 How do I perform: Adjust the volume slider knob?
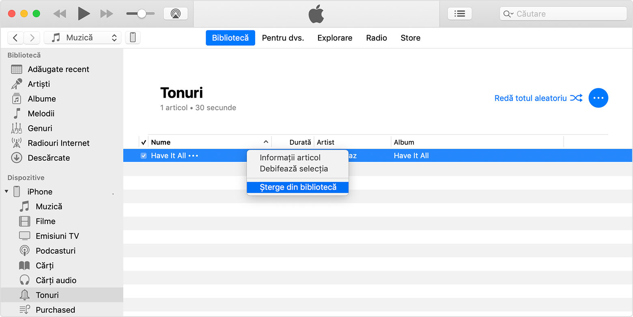coord(142,14)
